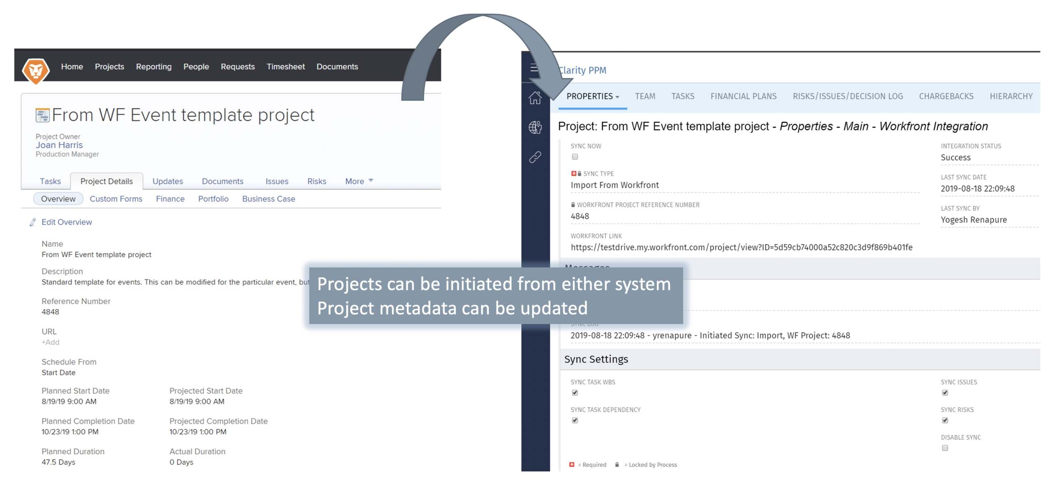Screen dimensions: 1054x482
Task: Click the Sync Settings section header
Action: click(800, 359)
